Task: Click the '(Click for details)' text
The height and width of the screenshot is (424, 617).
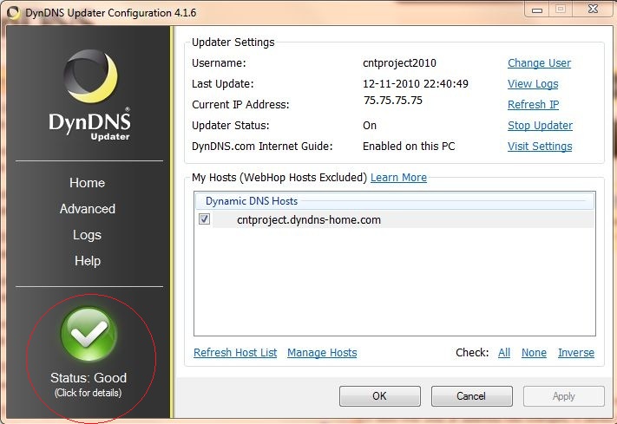Action: point(89,393)
